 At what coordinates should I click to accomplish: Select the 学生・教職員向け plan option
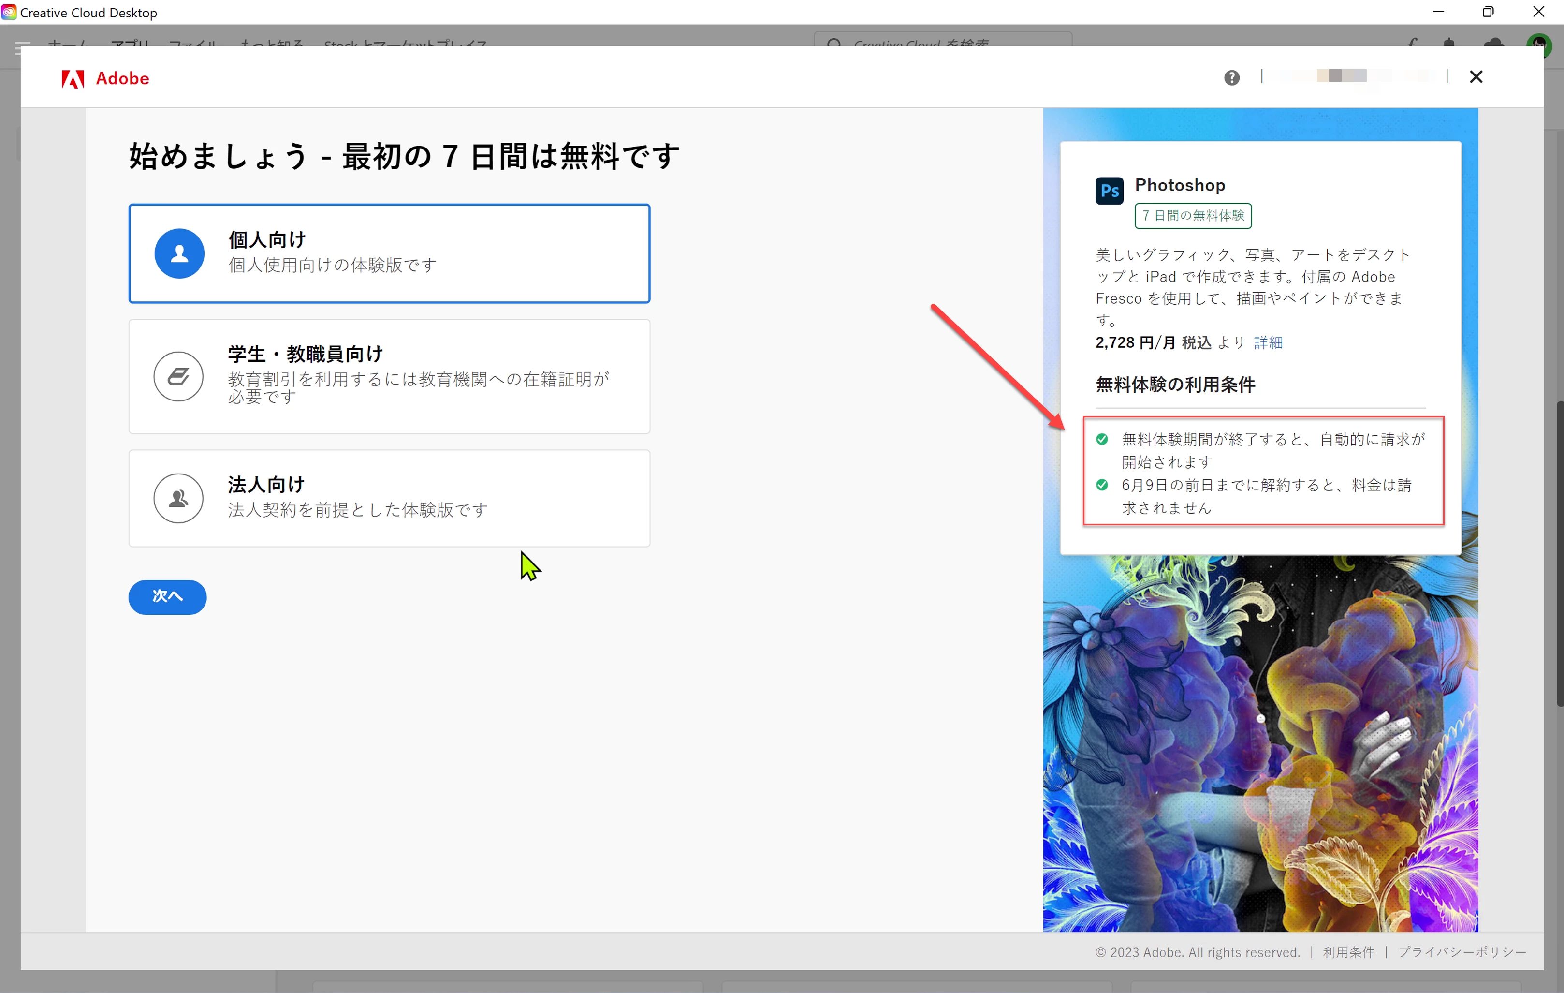(390, 376)
